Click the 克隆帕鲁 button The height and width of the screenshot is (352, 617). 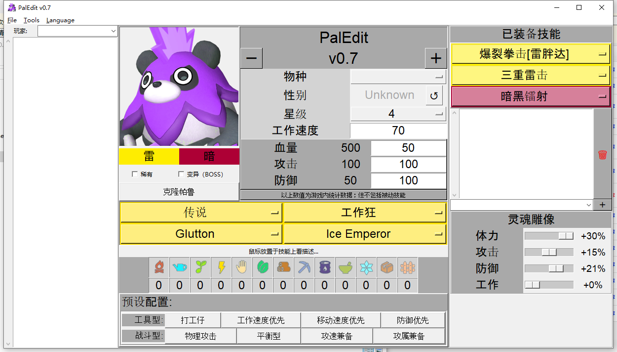[x=179, y=192]
